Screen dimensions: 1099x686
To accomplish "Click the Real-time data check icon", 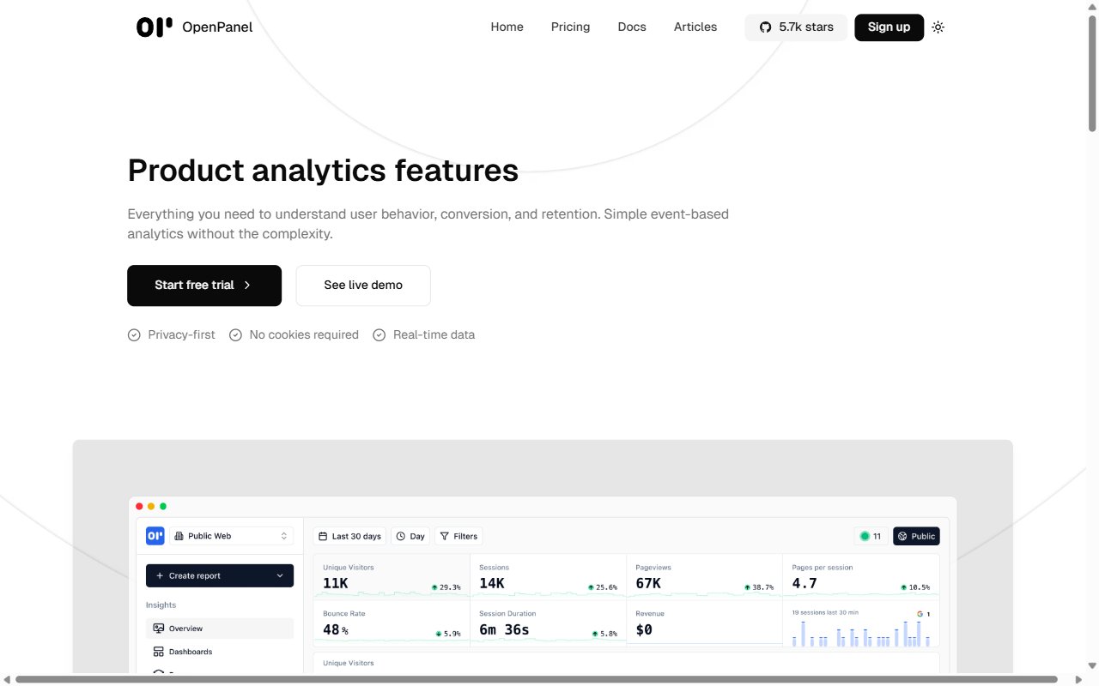I will (x=379, y=335).
